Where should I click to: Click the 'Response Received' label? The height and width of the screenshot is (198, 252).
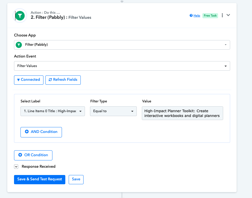[x=39, y=167]
